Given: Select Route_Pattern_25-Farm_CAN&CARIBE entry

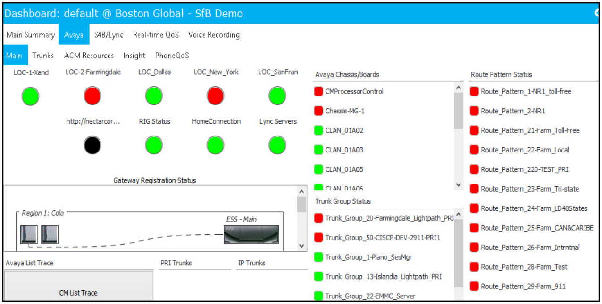Looking at the screenshot, I should pyautogui.click(x=533, y=228).
